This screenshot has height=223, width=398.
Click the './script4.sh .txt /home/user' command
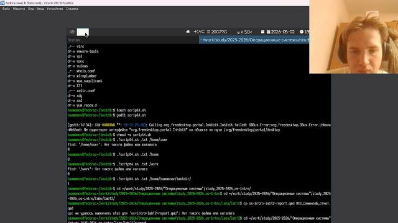tap(142, 140)
